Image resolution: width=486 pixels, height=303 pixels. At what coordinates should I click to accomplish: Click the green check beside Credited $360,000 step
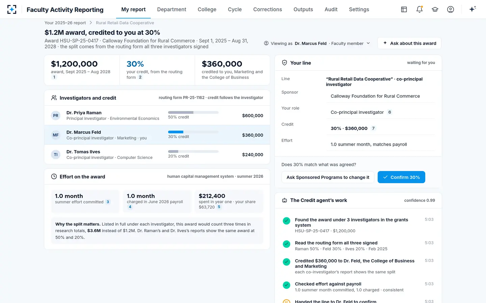[287, 262]
